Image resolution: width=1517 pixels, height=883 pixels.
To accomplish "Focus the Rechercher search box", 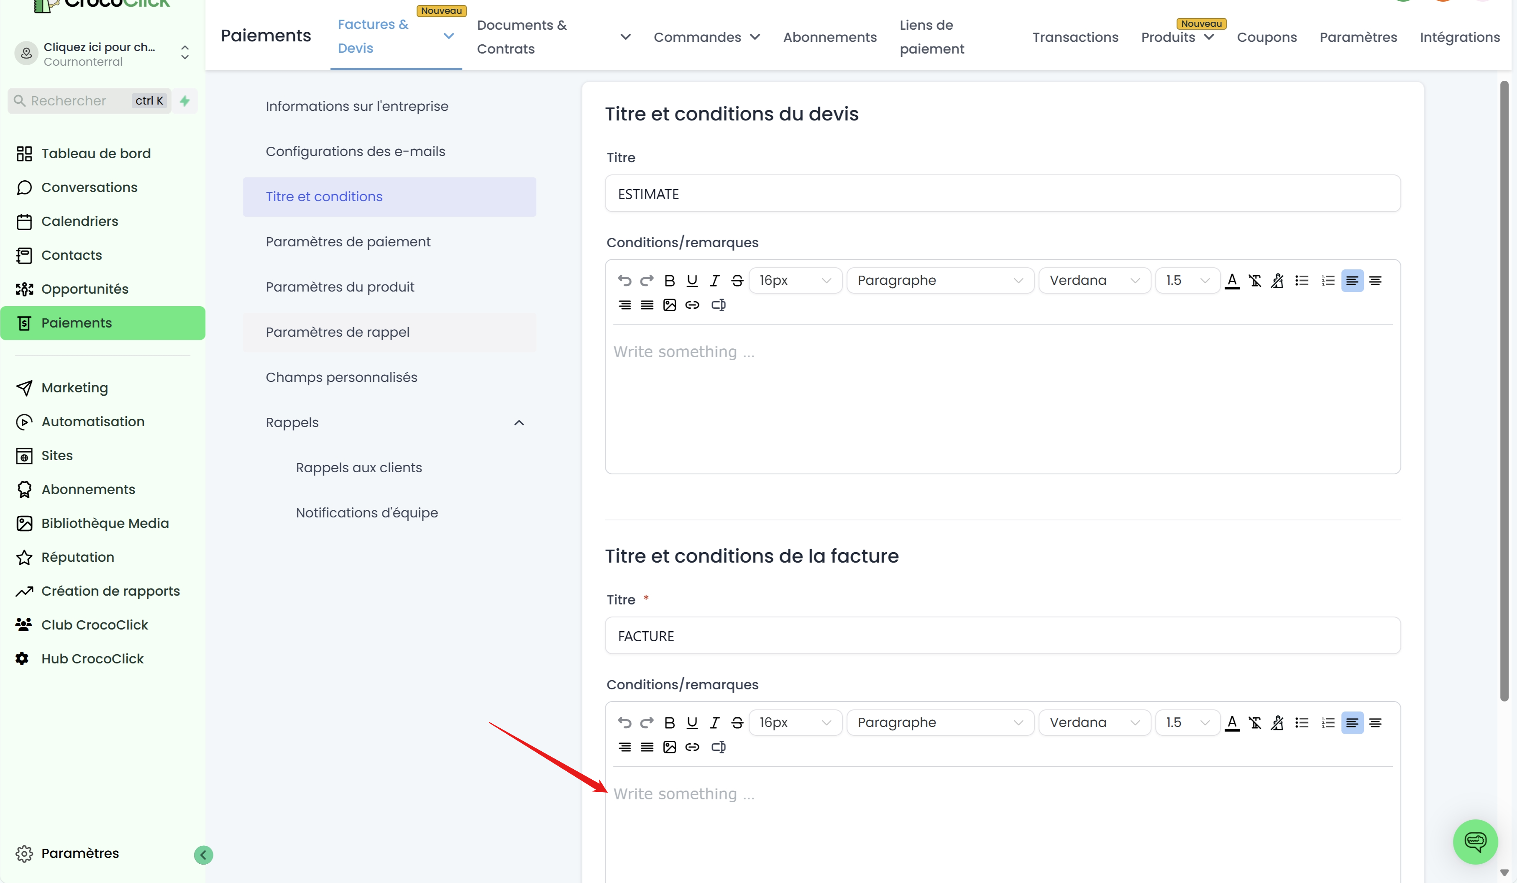I will click(x=89, y=100).
